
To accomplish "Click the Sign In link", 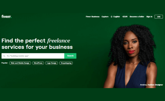I will point(149,17).
